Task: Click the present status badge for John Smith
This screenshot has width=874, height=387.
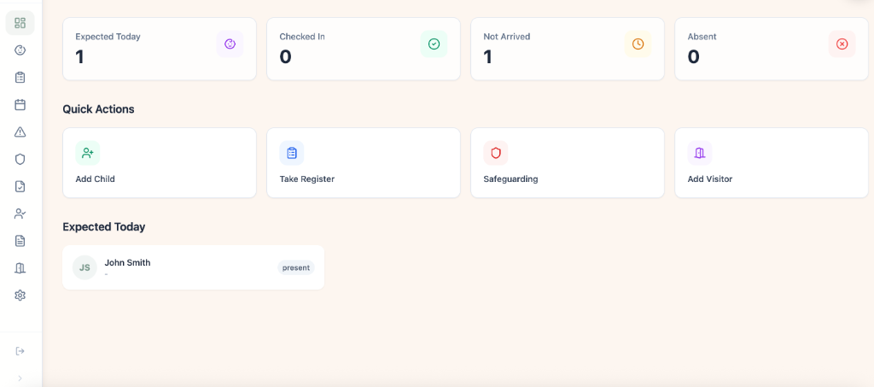Action: [296, 267]
